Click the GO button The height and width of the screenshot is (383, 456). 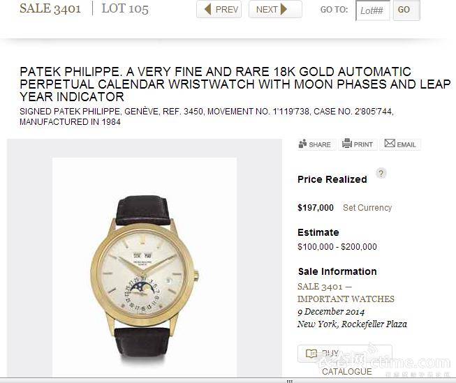[x=406, y=10]
